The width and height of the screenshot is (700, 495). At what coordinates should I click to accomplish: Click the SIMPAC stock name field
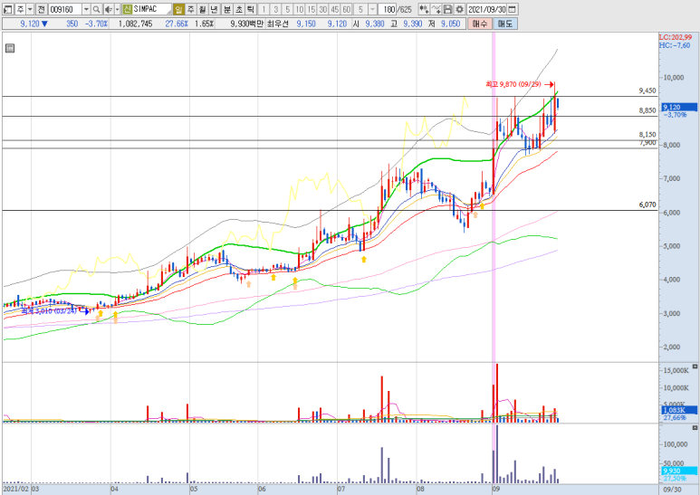tap(152, 9)
